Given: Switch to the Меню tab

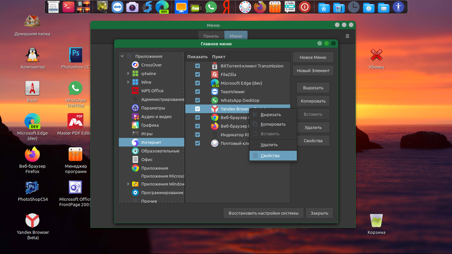Looking at the screenshot, I should point(236,36).
